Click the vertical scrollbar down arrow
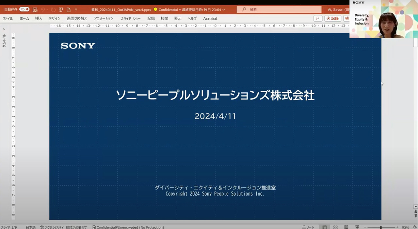Screen dimensions: 418x229 (416, 207)
